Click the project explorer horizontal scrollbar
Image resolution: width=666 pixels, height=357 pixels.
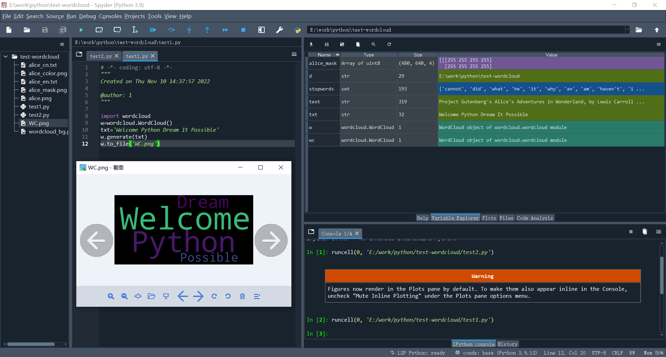(x=31, y=344)
